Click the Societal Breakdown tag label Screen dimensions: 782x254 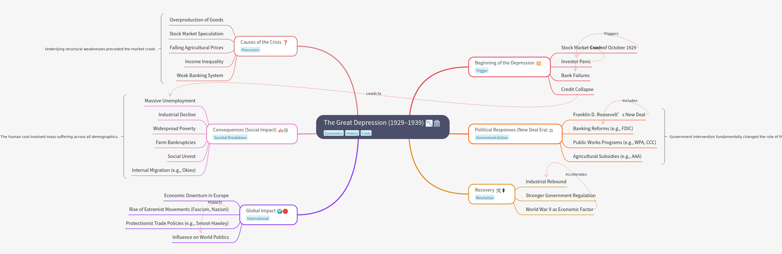pos(230,137)
